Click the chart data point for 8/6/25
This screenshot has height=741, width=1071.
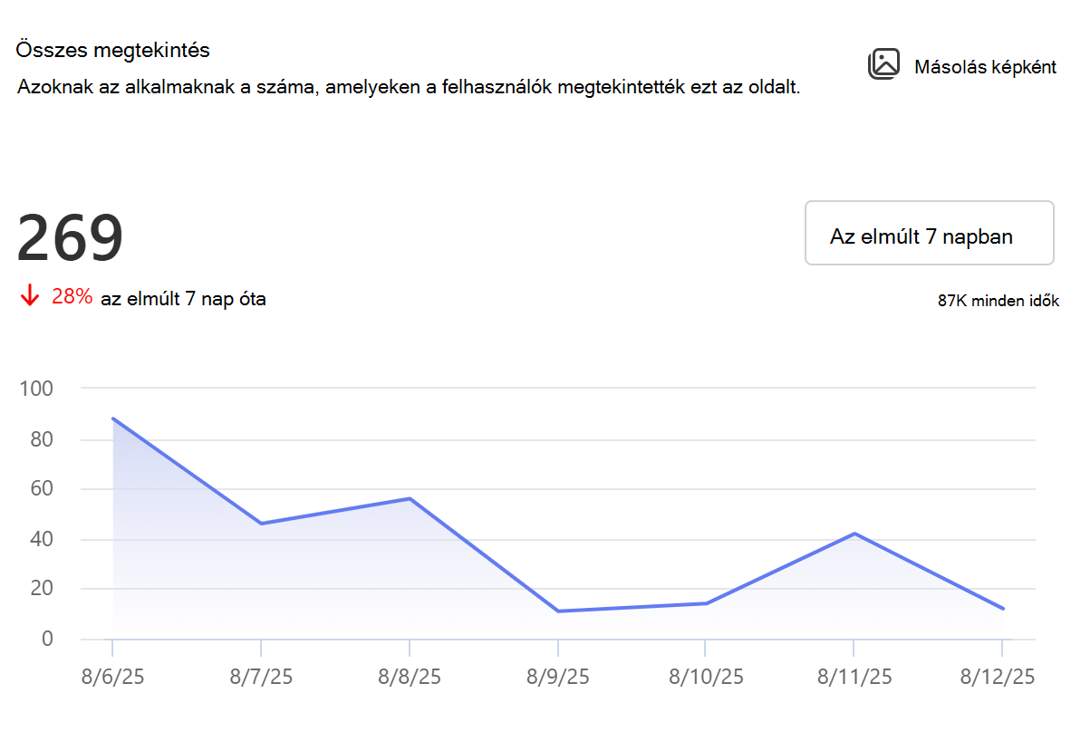[112, 418]
